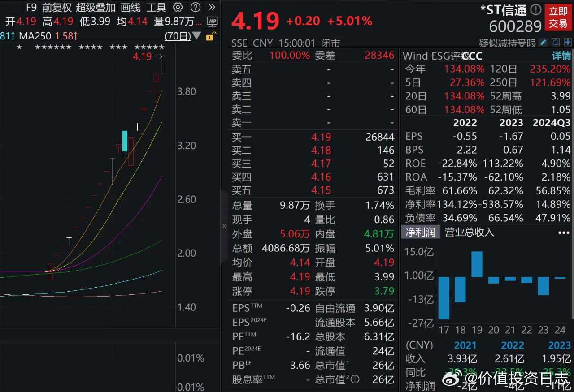
Task: Click the 2019 profit bar in chart
Action: click(x=477, y=264)
